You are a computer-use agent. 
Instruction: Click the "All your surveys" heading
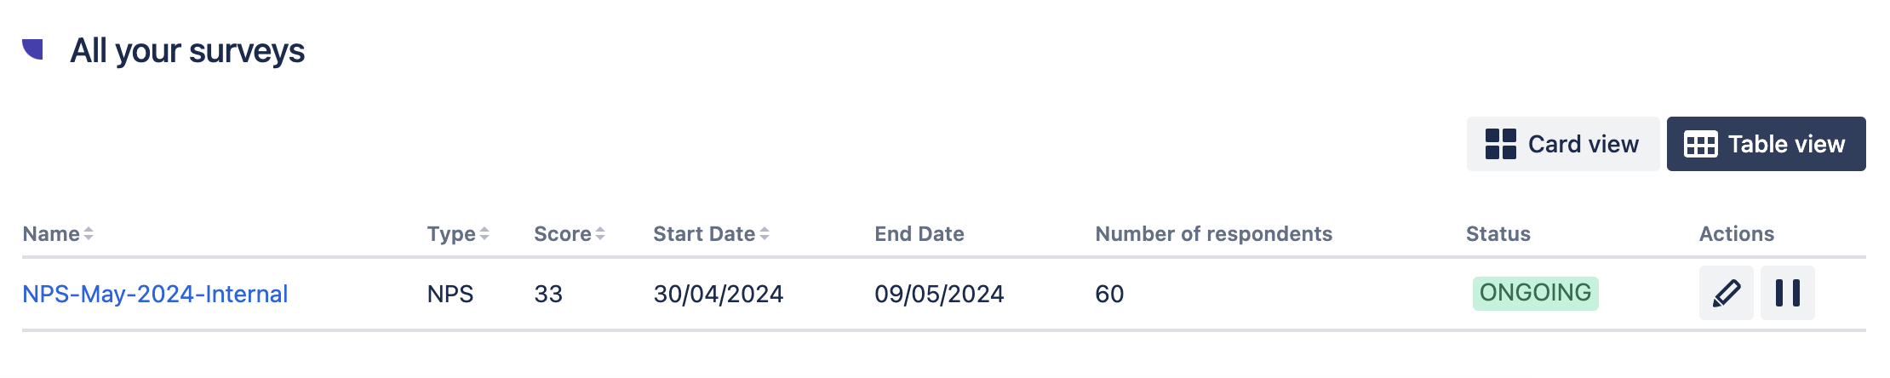coord(187,51)
